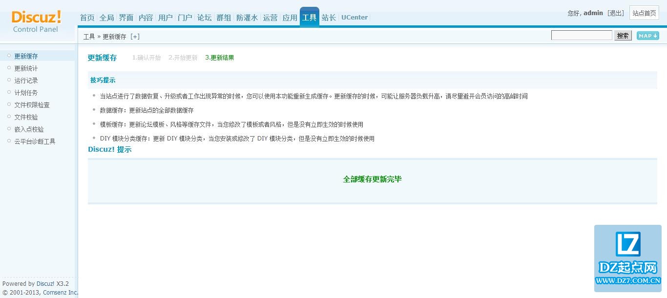Select 嵌入点校验 in the sidebar

point(29,129)
